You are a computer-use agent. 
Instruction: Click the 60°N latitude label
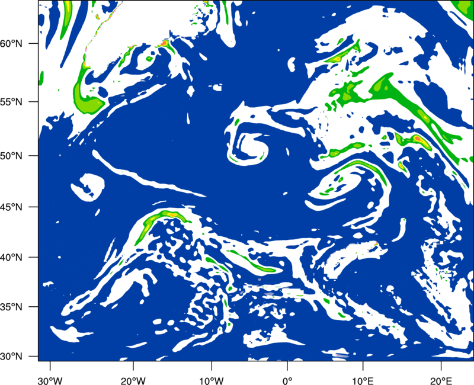11,43
